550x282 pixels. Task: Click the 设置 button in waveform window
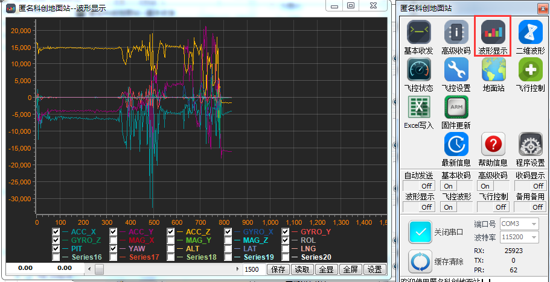point(375,269)
